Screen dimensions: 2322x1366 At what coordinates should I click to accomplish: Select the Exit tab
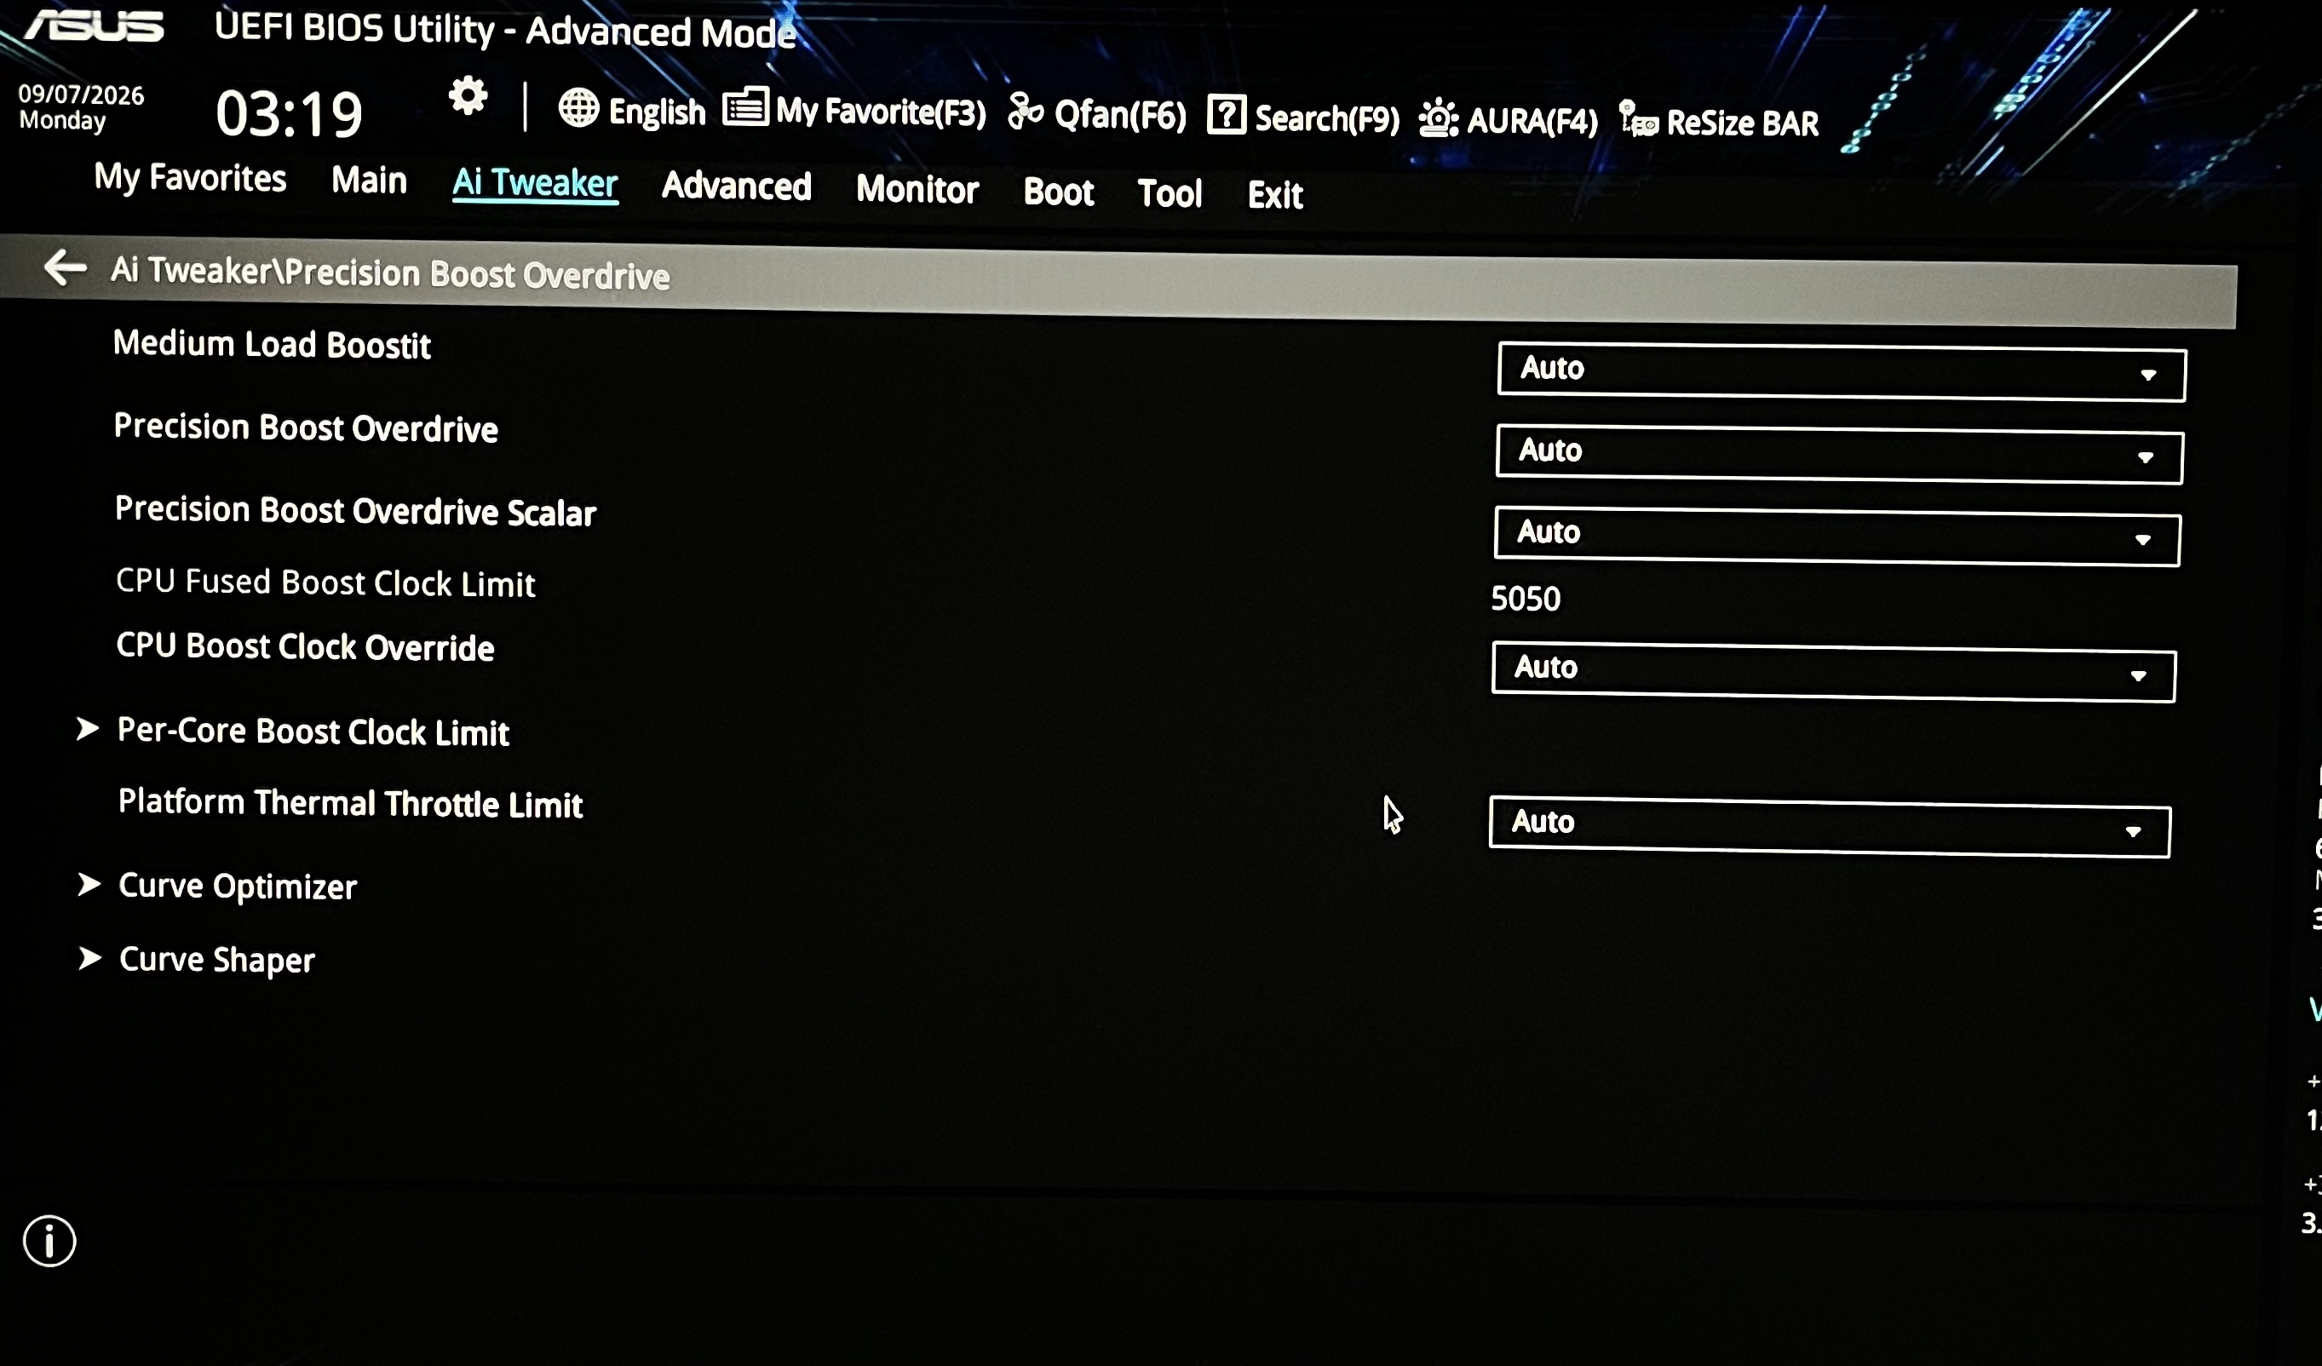[1275, 194]
